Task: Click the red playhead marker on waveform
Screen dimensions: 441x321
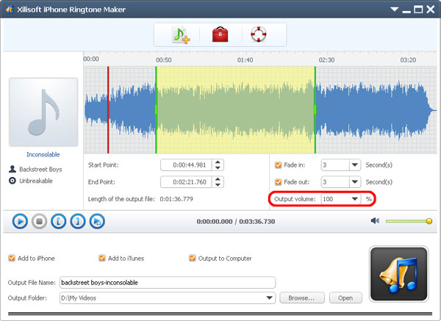Action: [x=108, y=110]
